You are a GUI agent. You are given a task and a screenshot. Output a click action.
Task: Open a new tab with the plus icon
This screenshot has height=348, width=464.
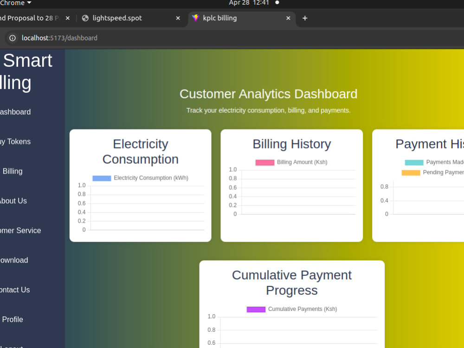(x=305, y=18)
